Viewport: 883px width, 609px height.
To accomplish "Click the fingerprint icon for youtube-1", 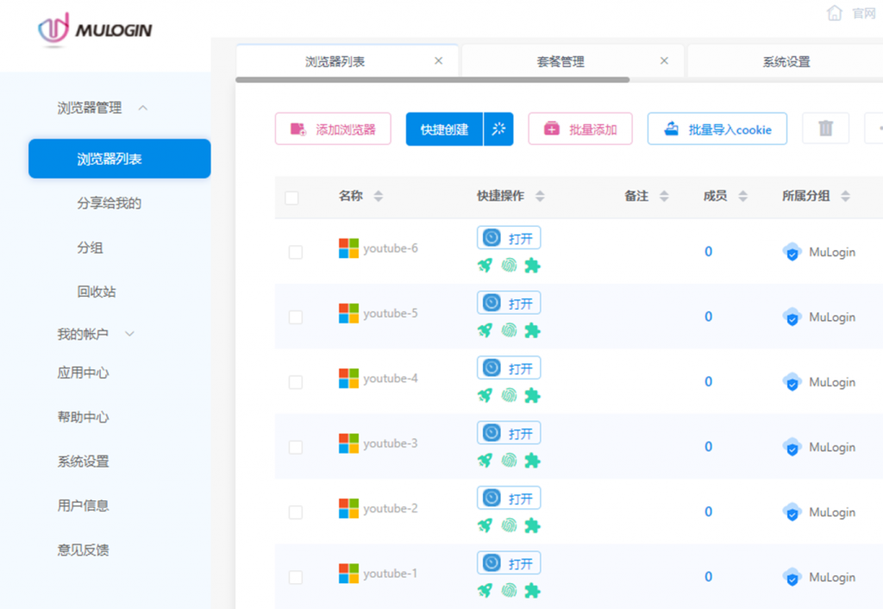I will coord(509,590).
